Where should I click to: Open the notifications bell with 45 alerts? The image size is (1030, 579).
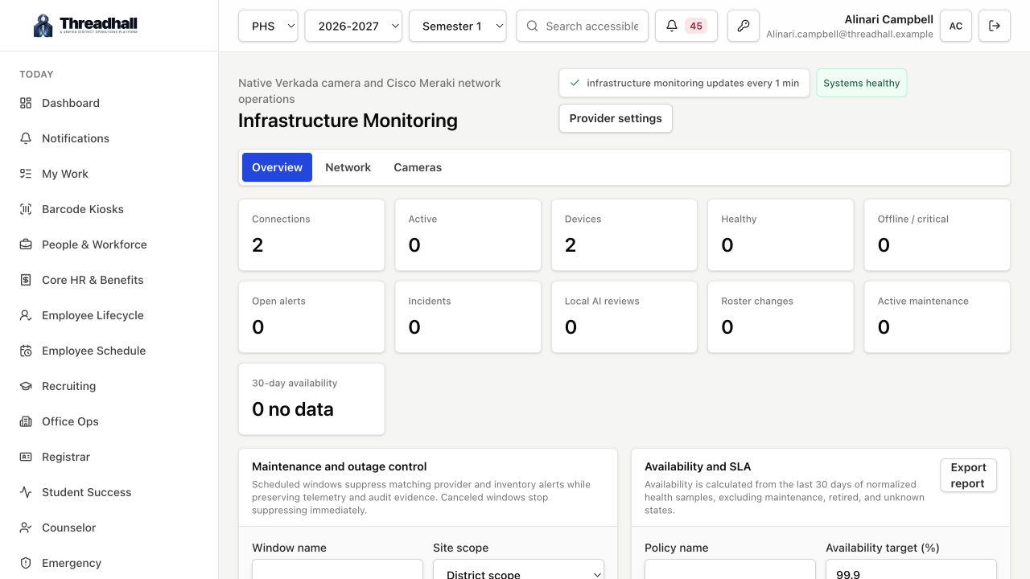pos(686,26)
